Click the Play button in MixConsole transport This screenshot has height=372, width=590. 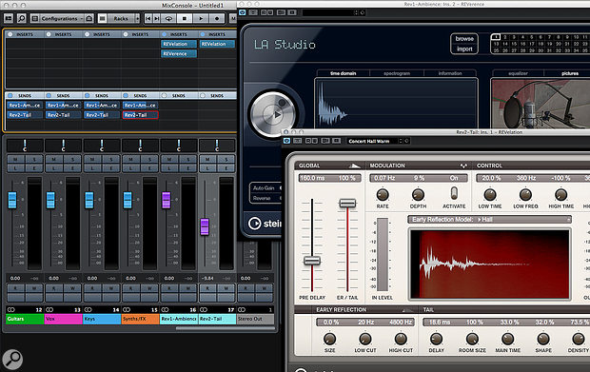(x=201, y=18)
